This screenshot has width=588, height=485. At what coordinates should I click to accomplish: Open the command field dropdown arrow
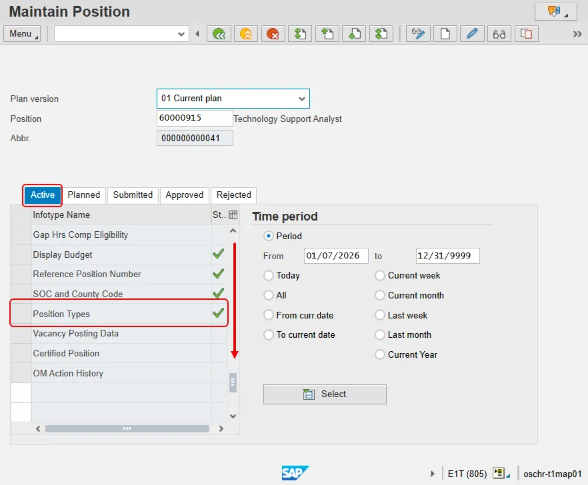coord(181,34)
